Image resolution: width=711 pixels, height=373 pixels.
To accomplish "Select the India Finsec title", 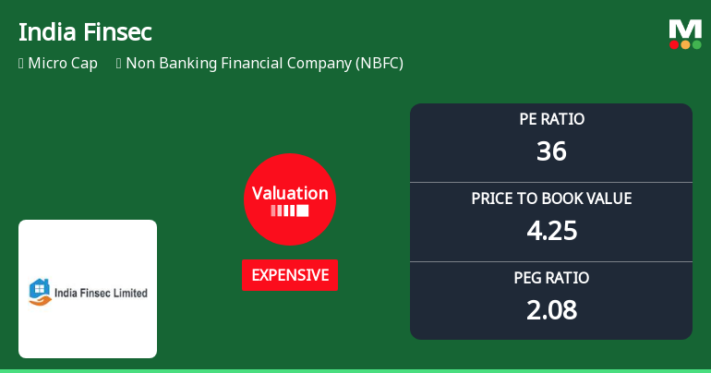I will pos(85,32).
